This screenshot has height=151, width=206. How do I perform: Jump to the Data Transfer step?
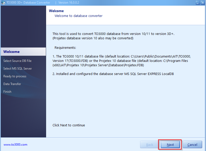point(12,84)
